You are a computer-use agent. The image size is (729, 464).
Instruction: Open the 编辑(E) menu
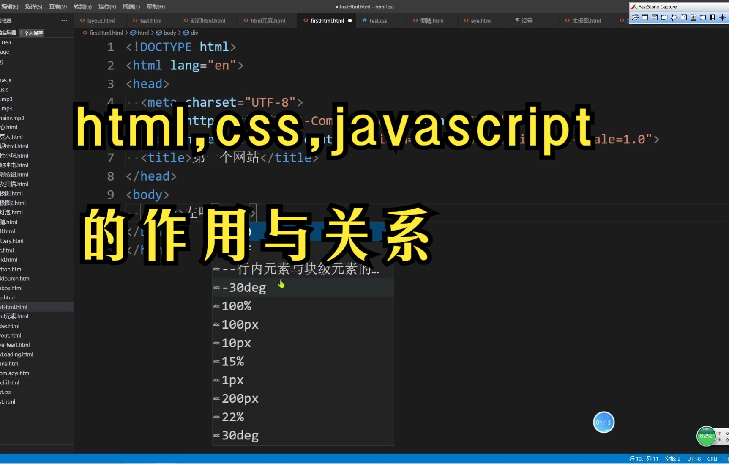pyautogui.click(x=9, y=7)
